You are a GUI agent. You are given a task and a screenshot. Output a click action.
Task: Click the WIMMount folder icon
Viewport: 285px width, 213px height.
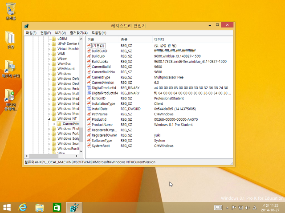(54, 69)
